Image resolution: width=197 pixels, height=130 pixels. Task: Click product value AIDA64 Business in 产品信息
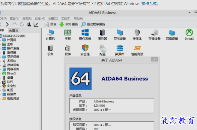104,101
